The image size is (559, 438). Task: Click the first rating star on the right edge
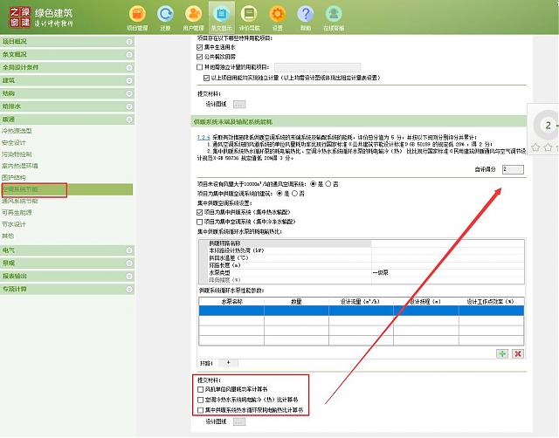point(535,147)
